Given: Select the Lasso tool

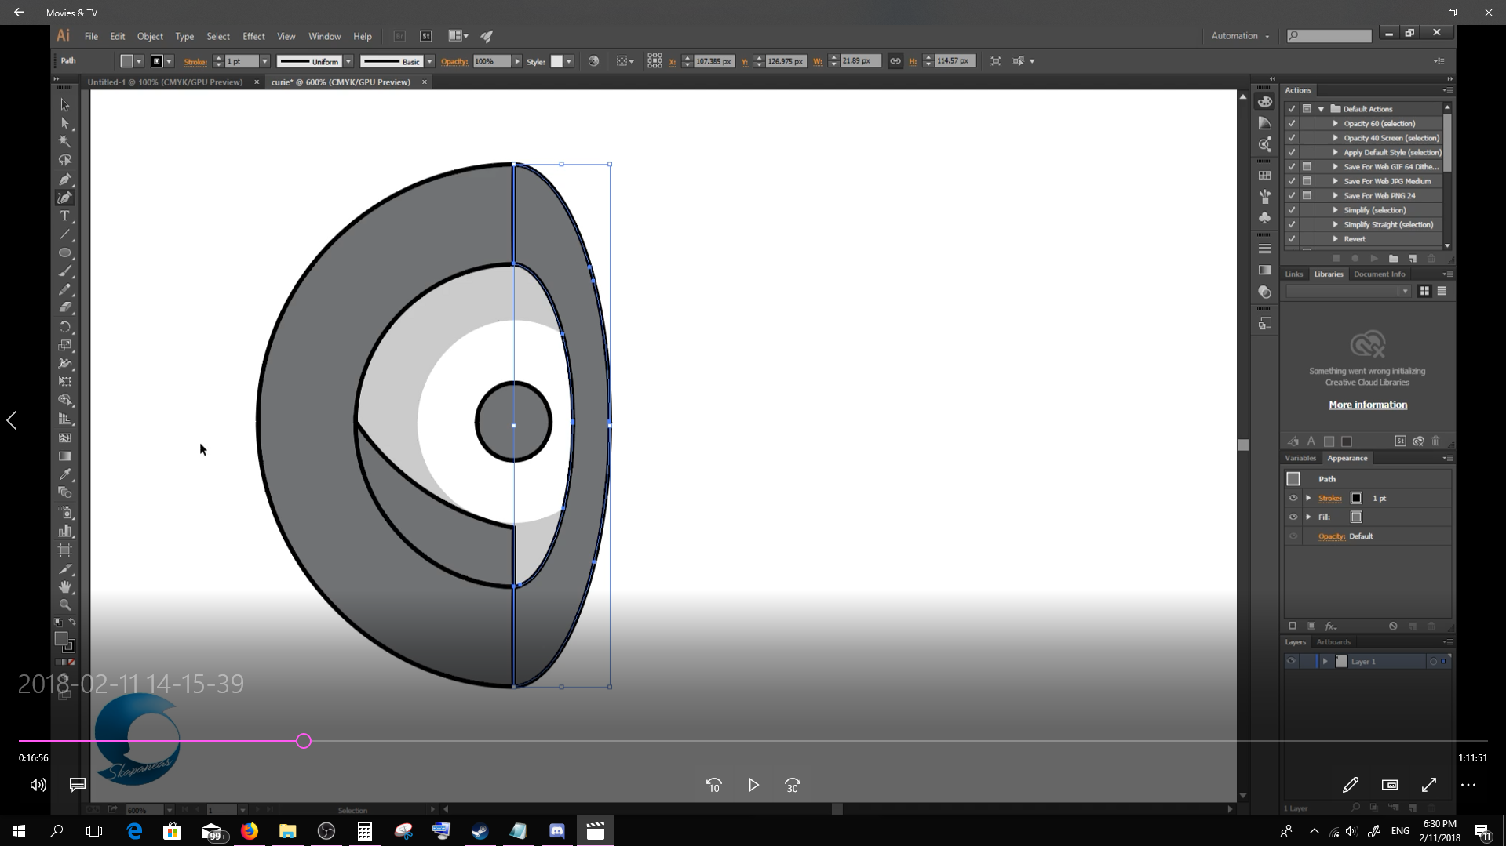Looking at the screenshot, I should pos(65,160).
